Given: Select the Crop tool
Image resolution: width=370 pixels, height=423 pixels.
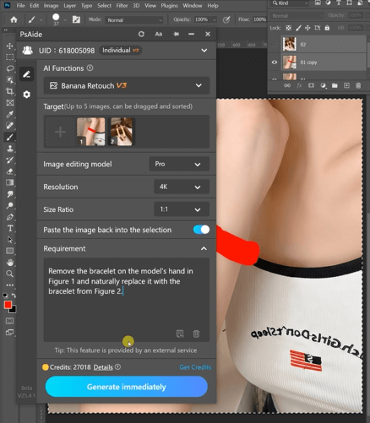Looking at the screenshot, I should 10,91.
